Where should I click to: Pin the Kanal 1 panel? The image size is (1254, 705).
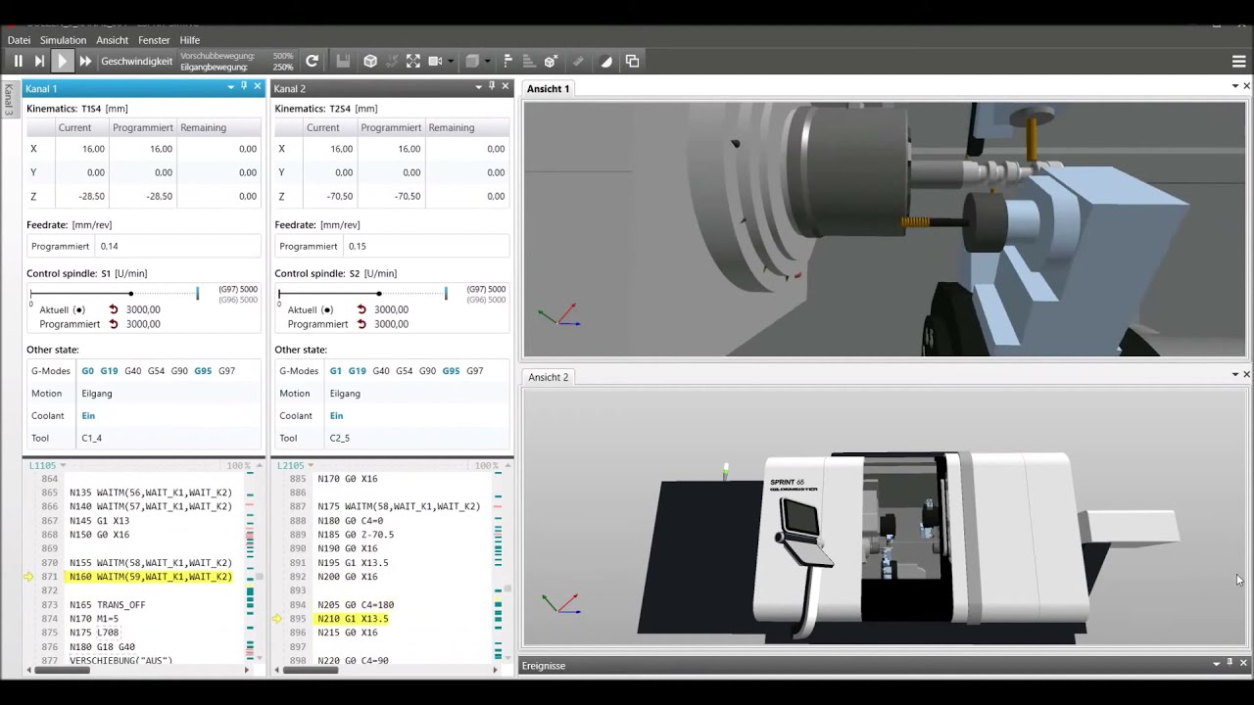point(244,86)
